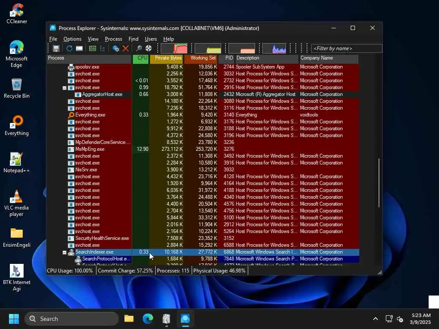Collapse svchost.exe parent of AggregatorHost.exe

(64, 88)
